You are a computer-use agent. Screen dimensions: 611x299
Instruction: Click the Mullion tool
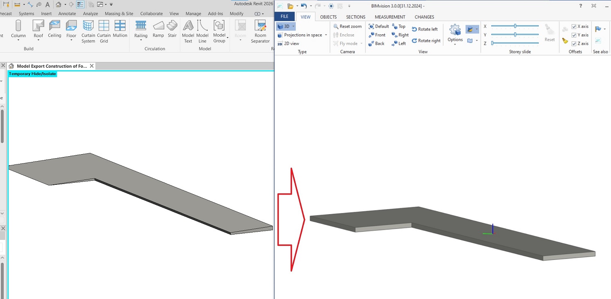120,29
